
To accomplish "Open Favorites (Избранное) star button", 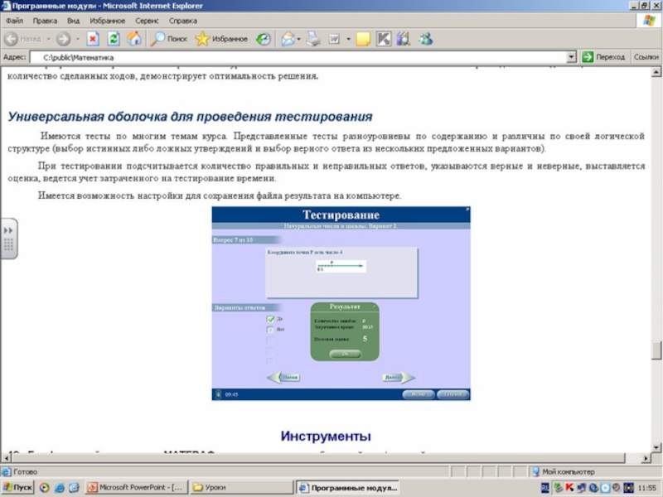I will pyautogui.click(x=221, y=38).
